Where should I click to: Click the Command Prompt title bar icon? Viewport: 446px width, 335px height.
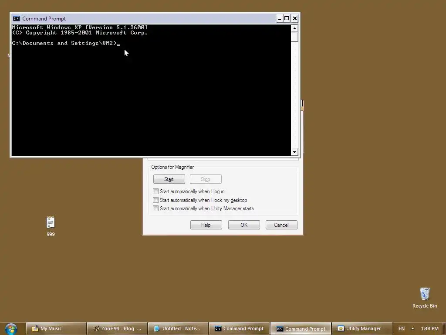16,18
